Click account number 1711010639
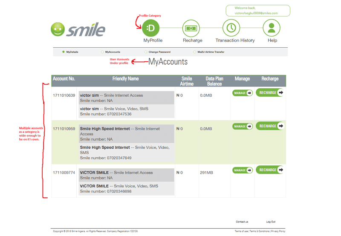The image size is (341, 236). point(64,95)
